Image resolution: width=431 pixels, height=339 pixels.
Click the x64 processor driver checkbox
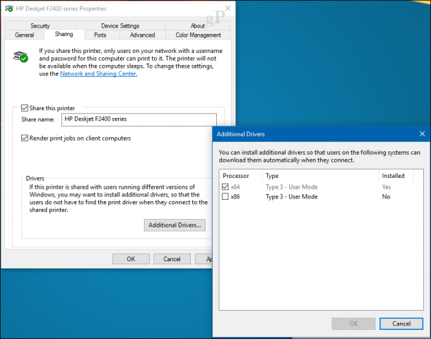click(x=225, y=186)
